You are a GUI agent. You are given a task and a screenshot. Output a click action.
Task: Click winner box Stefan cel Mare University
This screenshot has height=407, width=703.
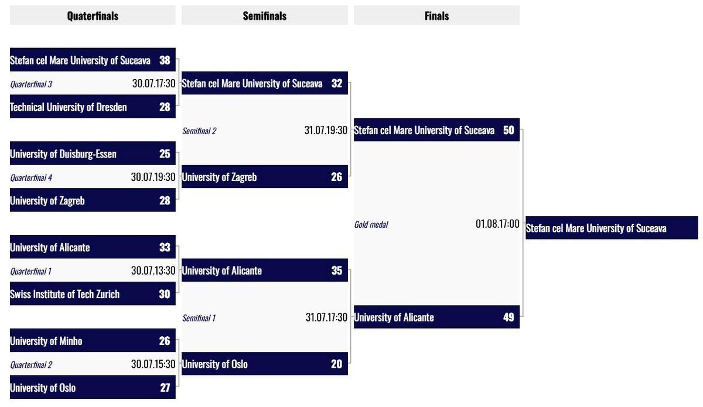(x=612, y=228)
